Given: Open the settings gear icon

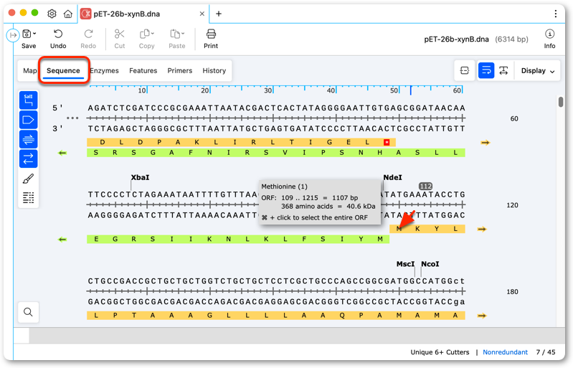Looking at the screenshot, I should point(52,14).
